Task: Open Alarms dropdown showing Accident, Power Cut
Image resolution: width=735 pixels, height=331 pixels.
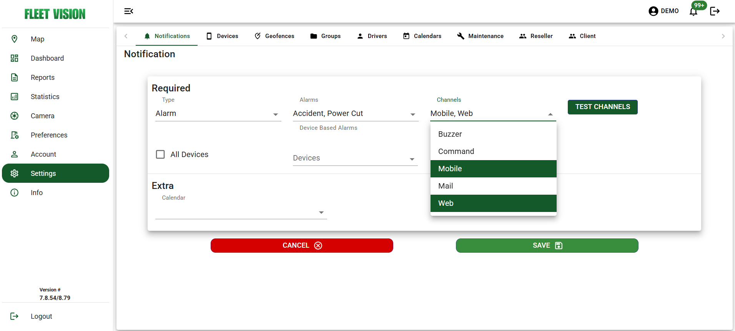Action: [356, 114]
